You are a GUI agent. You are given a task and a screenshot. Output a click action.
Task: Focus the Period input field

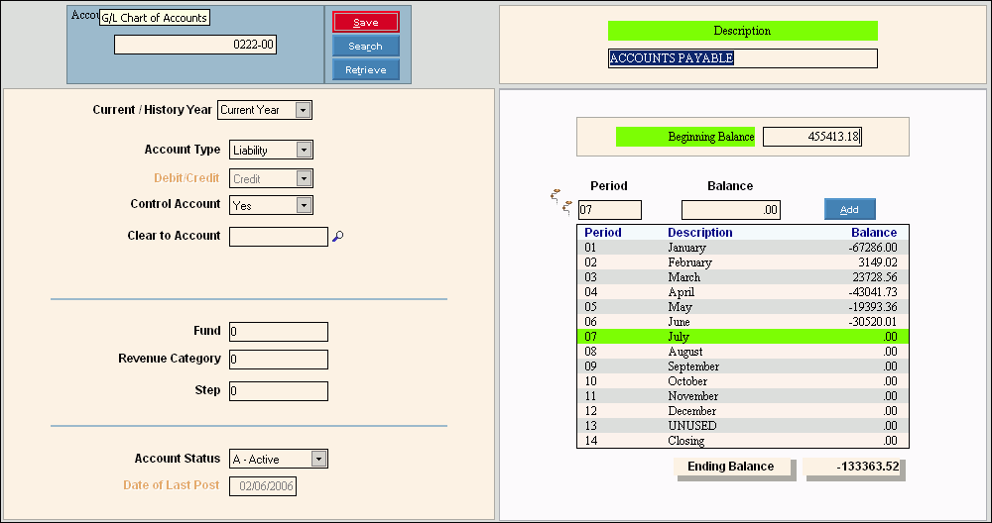[x=609, y=210]
